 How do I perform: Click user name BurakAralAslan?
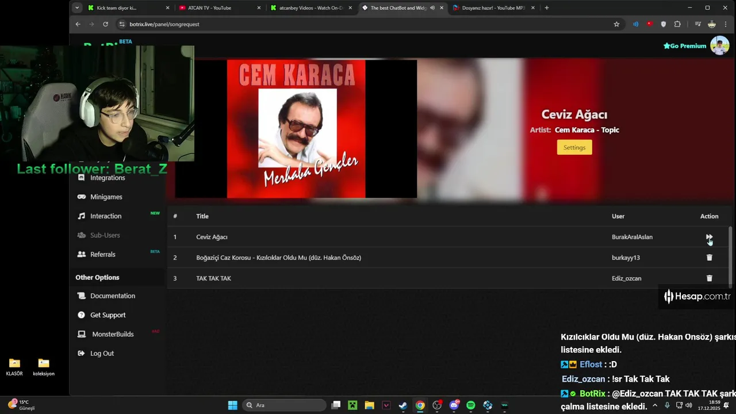click(x=632, y=237)
